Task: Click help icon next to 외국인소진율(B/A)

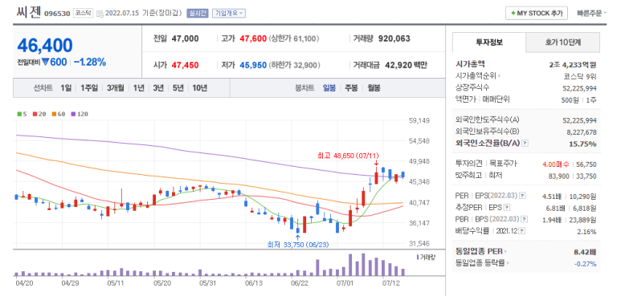Action: point(525,144)
